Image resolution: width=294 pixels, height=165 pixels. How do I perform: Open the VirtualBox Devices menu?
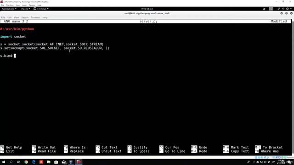click(32, 5)
